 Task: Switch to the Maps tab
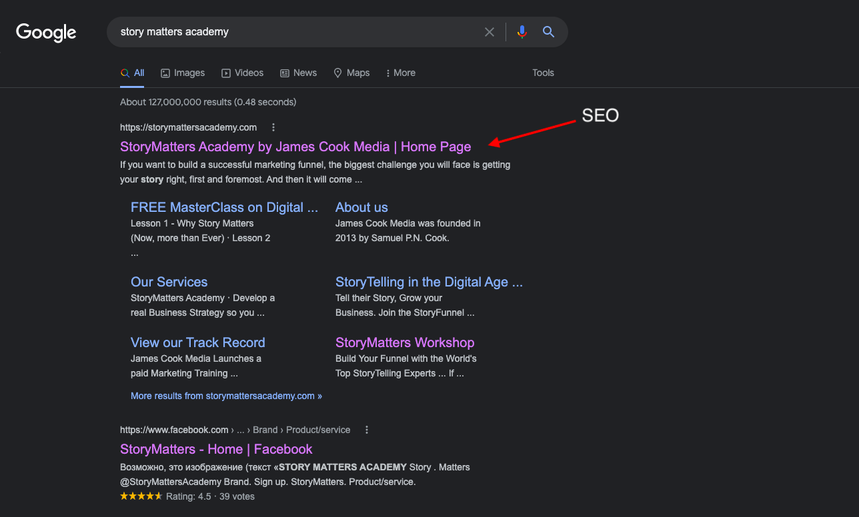pos(351,73)
